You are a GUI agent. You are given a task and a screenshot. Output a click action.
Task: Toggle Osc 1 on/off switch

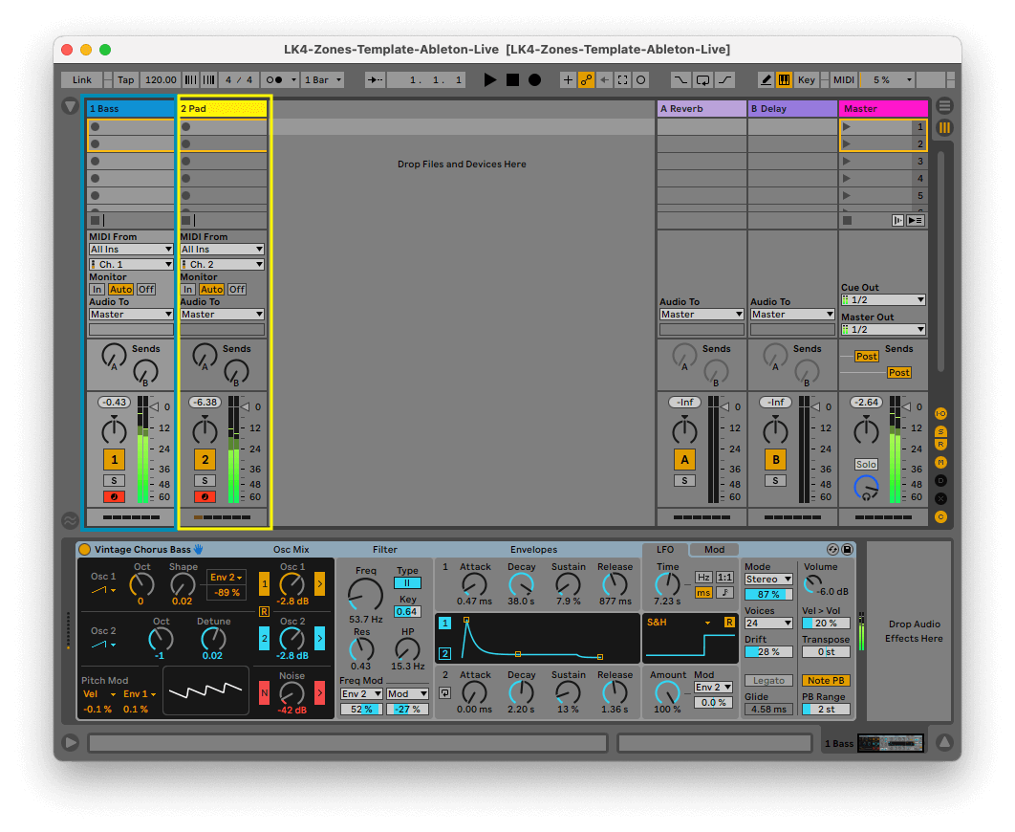pyautogui.click(x=264, y=583)
